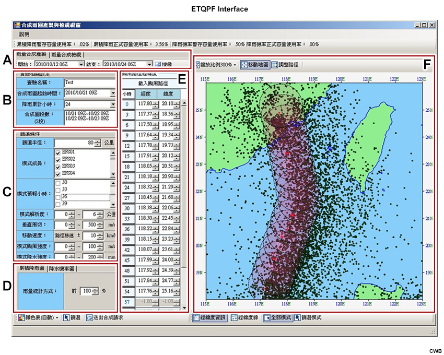Click the 搜尋 search icon button

tap(163, 64)
